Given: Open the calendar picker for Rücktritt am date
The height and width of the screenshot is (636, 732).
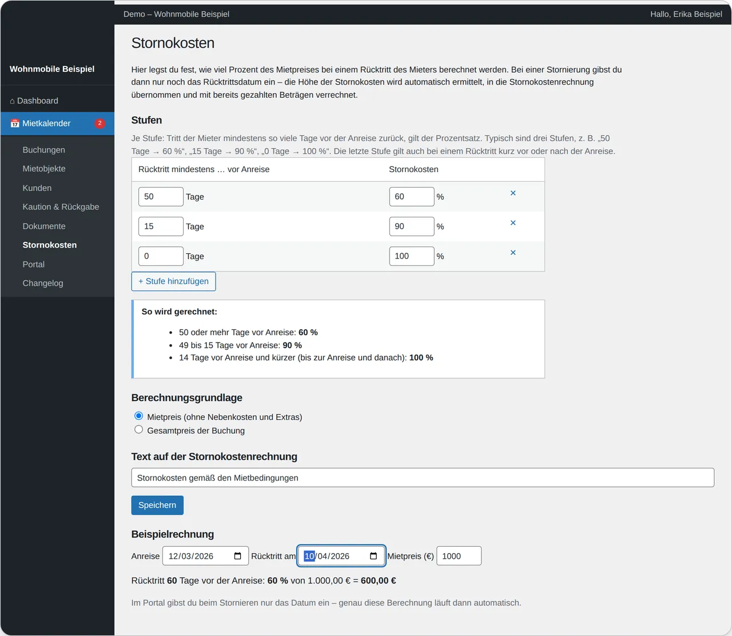Looking at the screenshot, I should pyautogui.click(x=373, y=556).
